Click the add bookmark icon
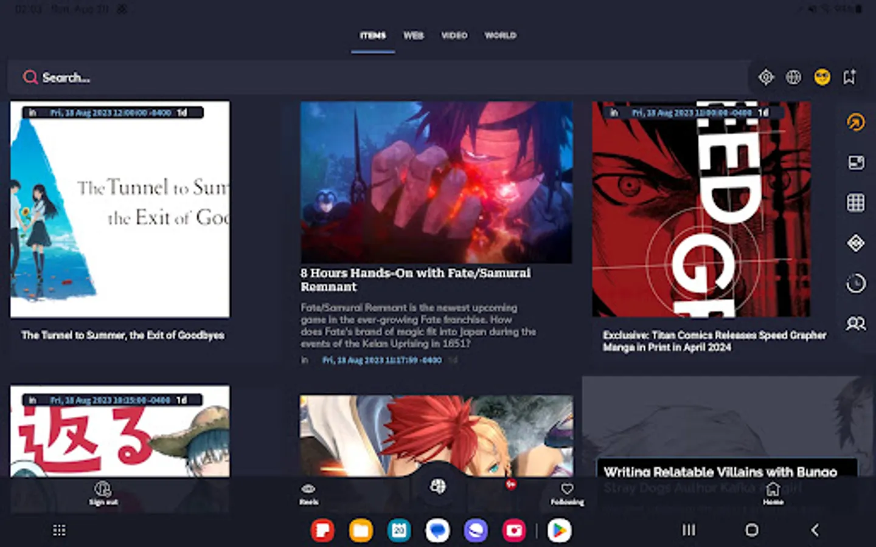Image resolution: width=876 pixels, height=547 pixels. (x=849, y=77)
